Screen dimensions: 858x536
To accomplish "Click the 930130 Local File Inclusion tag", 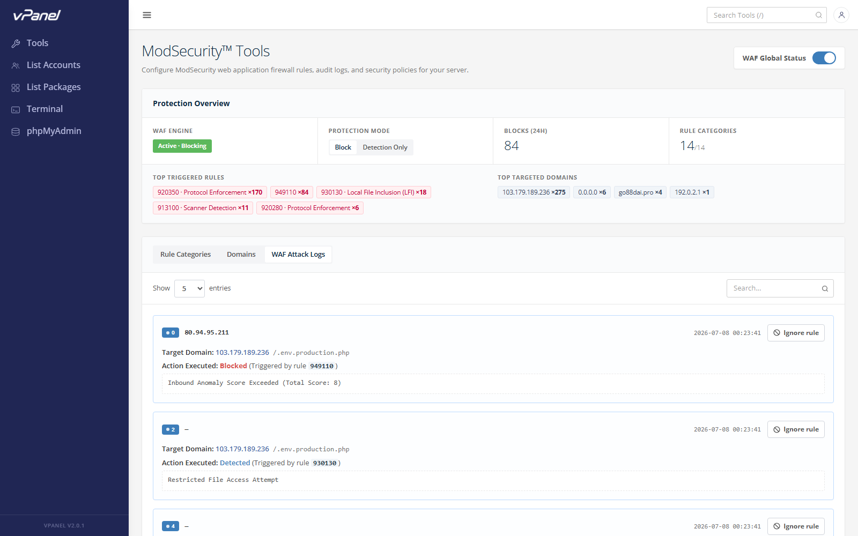I will [x=374, y=192].
